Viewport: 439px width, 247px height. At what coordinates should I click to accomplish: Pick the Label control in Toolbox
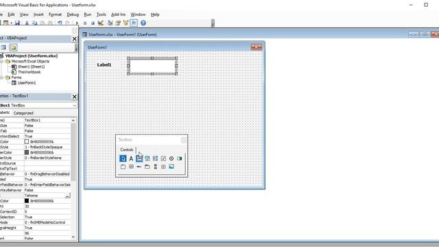point(131,158)
